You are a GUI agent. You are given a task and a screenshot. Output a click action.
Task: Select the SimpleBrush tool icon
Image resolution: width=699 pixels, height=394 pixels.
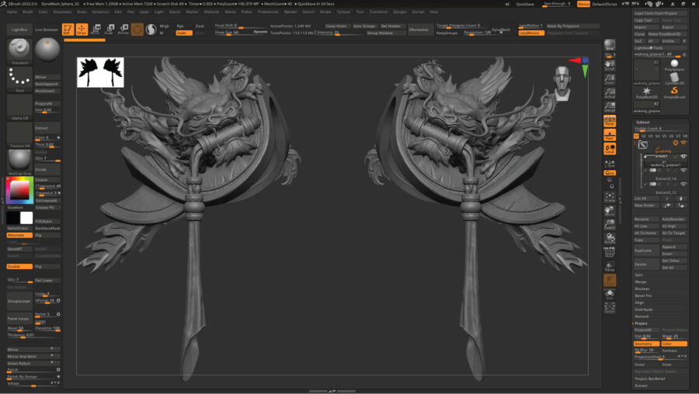674,92
